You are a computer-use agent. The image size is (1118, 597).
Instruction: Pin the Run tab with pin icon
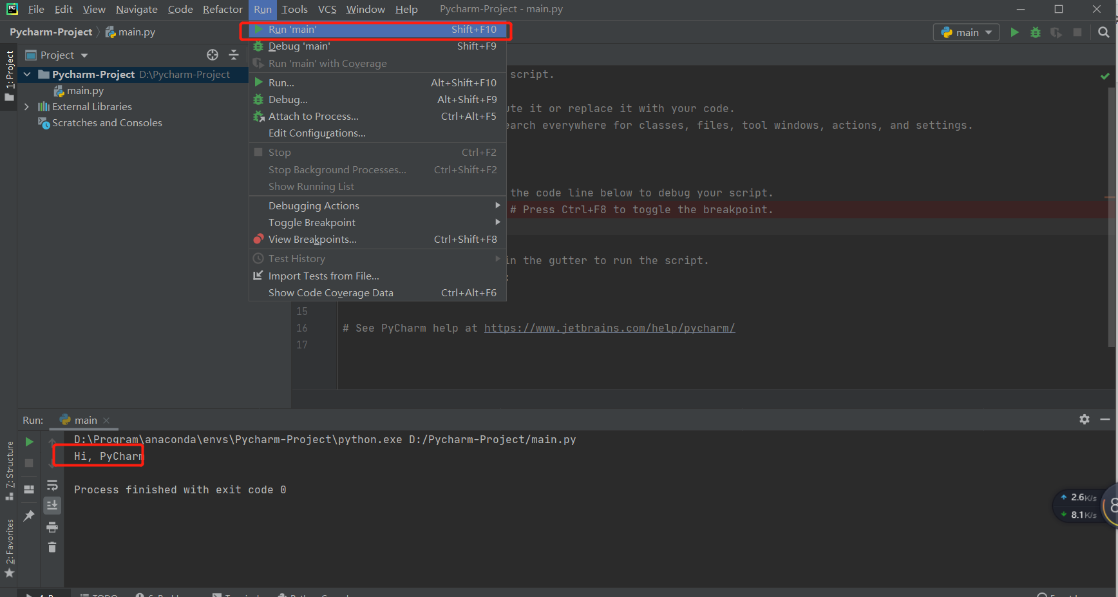[x=29, y=516]
